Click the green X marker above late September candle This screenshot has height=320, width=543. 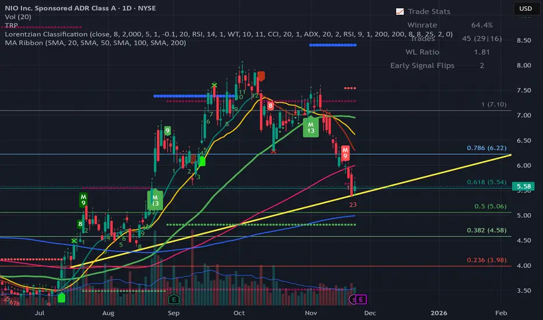point(214,85)
